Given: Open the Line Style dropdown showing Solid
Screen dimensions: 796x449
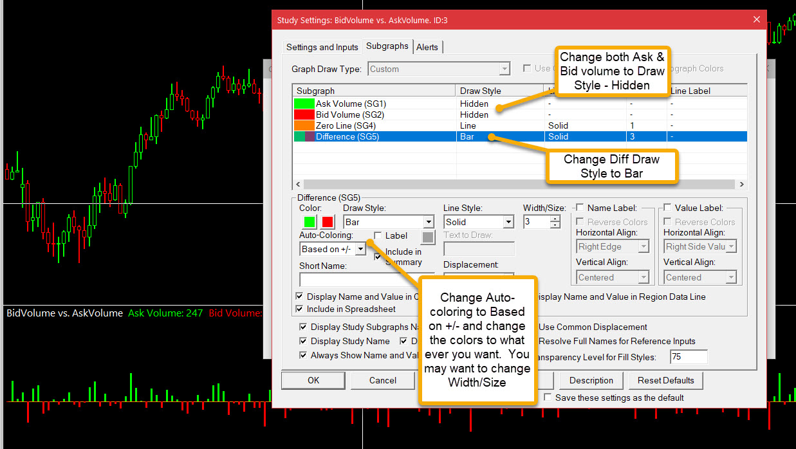Looking at the screenshot, I should tap(479, 222).
